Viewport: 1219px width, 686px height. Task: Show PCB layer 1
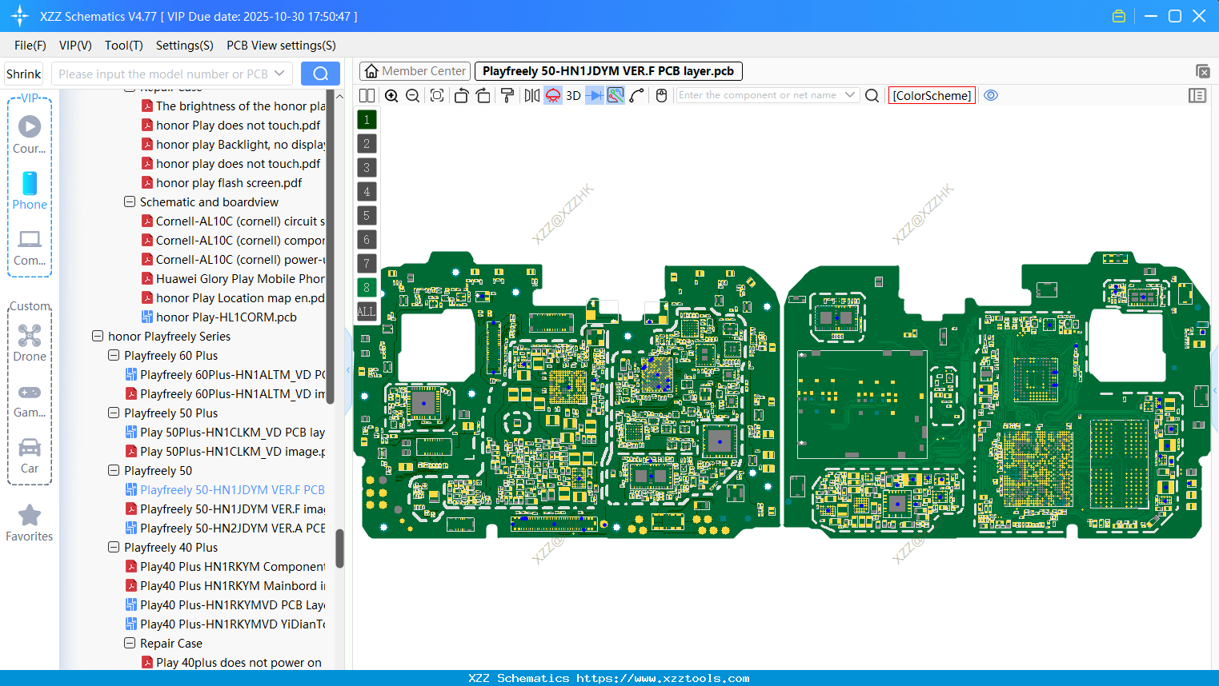tap(367, 119)
